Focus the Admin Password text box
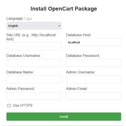126x126 pixels. (x=34, y=96)
